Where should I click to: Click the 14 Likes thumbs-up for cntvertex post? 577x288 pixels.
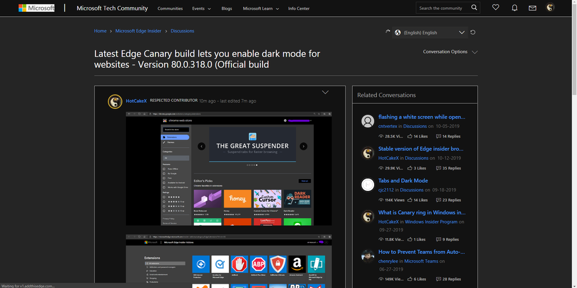409,136
